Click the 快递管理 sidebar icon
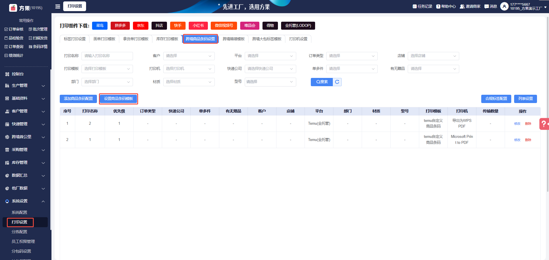Screen dimensions: 549x260 click(7, 124)
